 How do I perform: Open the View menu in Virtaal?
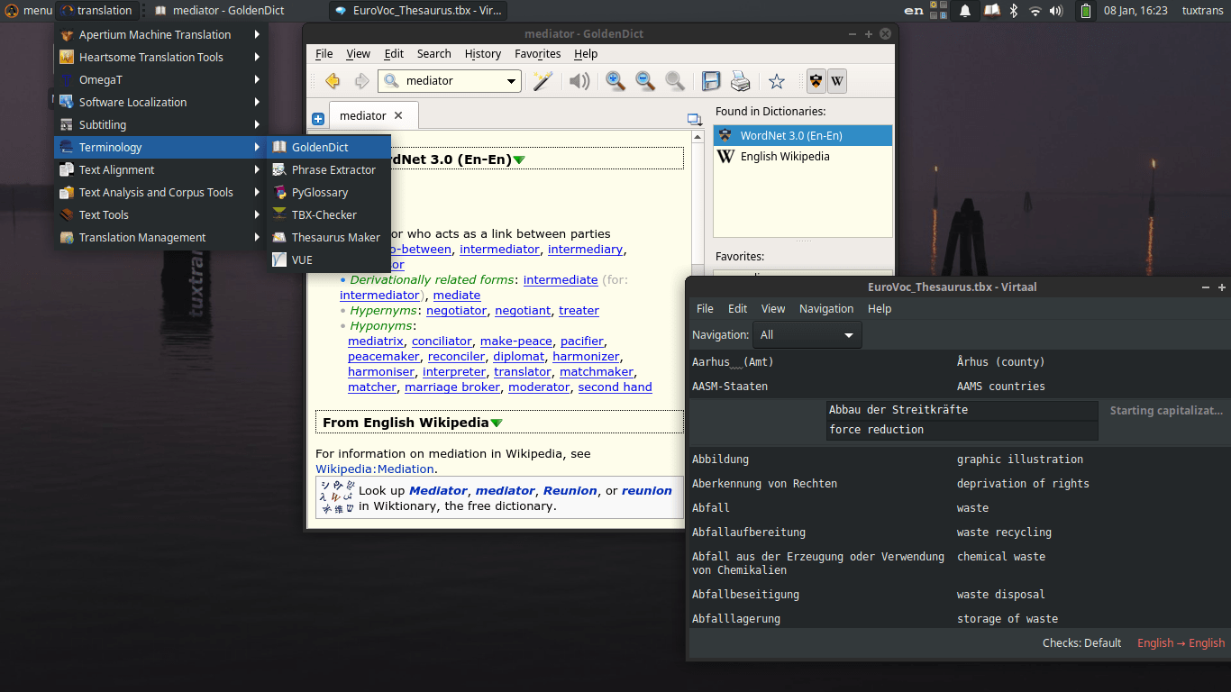pos(773,308)
